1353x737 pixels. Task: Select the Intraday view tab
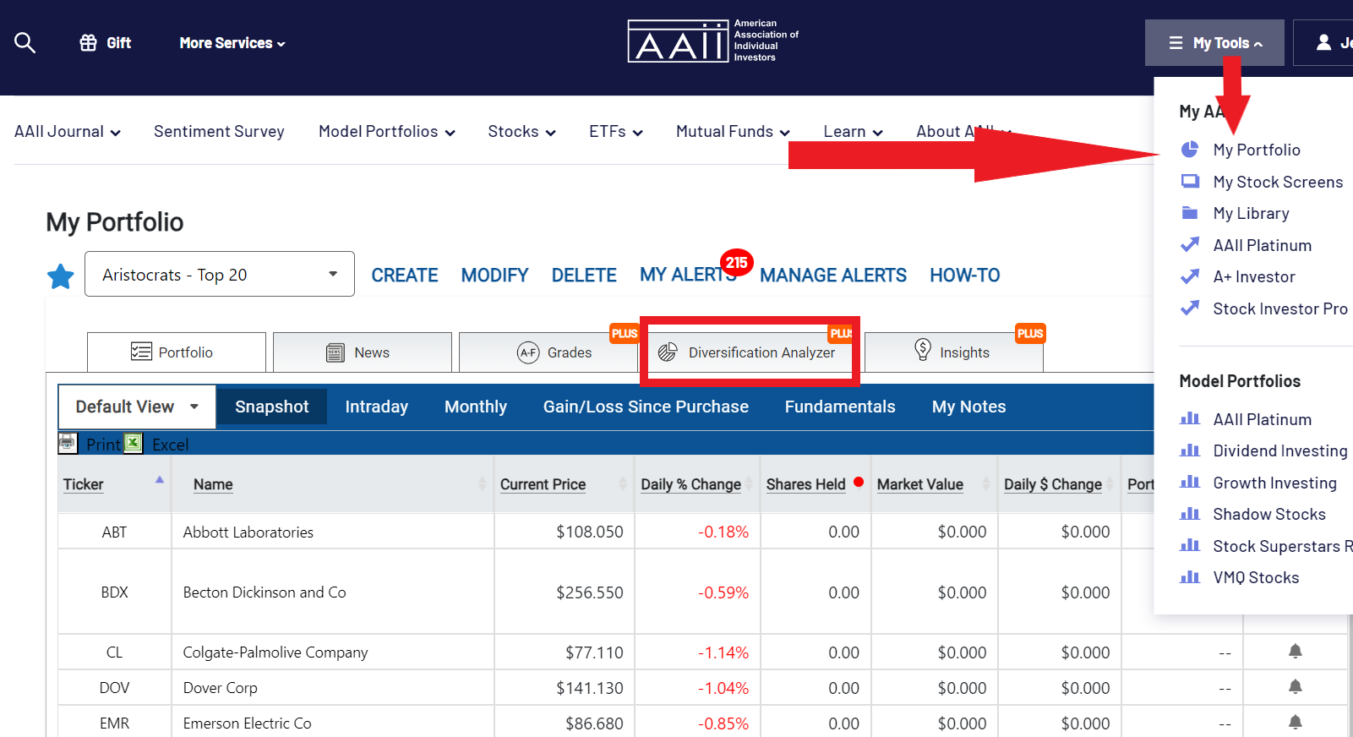(x=377, y=407)
